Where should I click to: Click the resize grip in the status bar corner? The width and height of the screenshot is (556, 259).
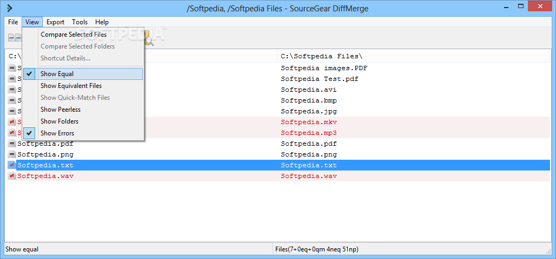(548, 251)
